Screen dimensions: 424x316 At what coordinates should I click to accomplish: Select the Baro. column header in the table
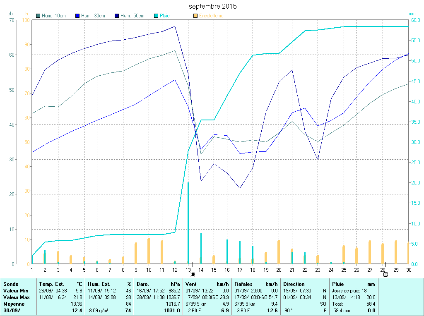[143, 284]
